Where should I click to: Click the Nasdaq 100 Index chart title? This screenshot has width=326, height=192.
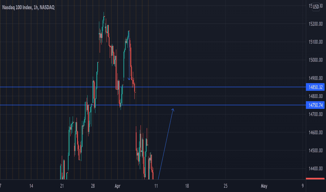tap(28, 7)
